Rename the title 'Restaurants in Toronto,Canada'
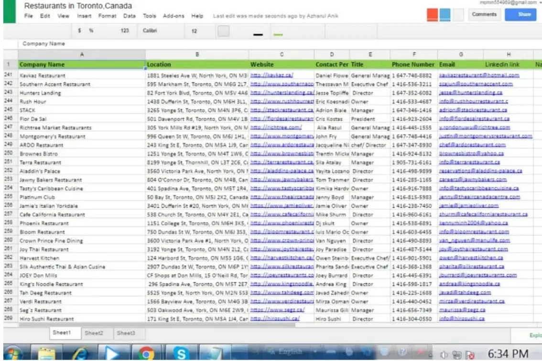Viewport: 542px width, 361px height. point(78,6)
